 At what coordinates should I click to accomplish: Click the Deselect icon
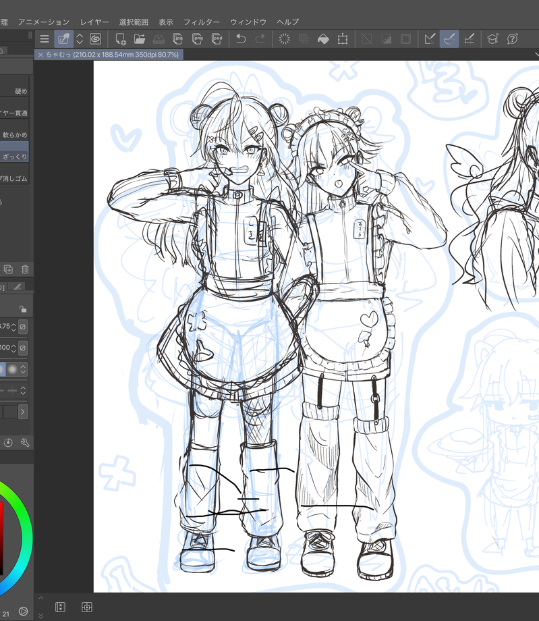tap(367, 39)
